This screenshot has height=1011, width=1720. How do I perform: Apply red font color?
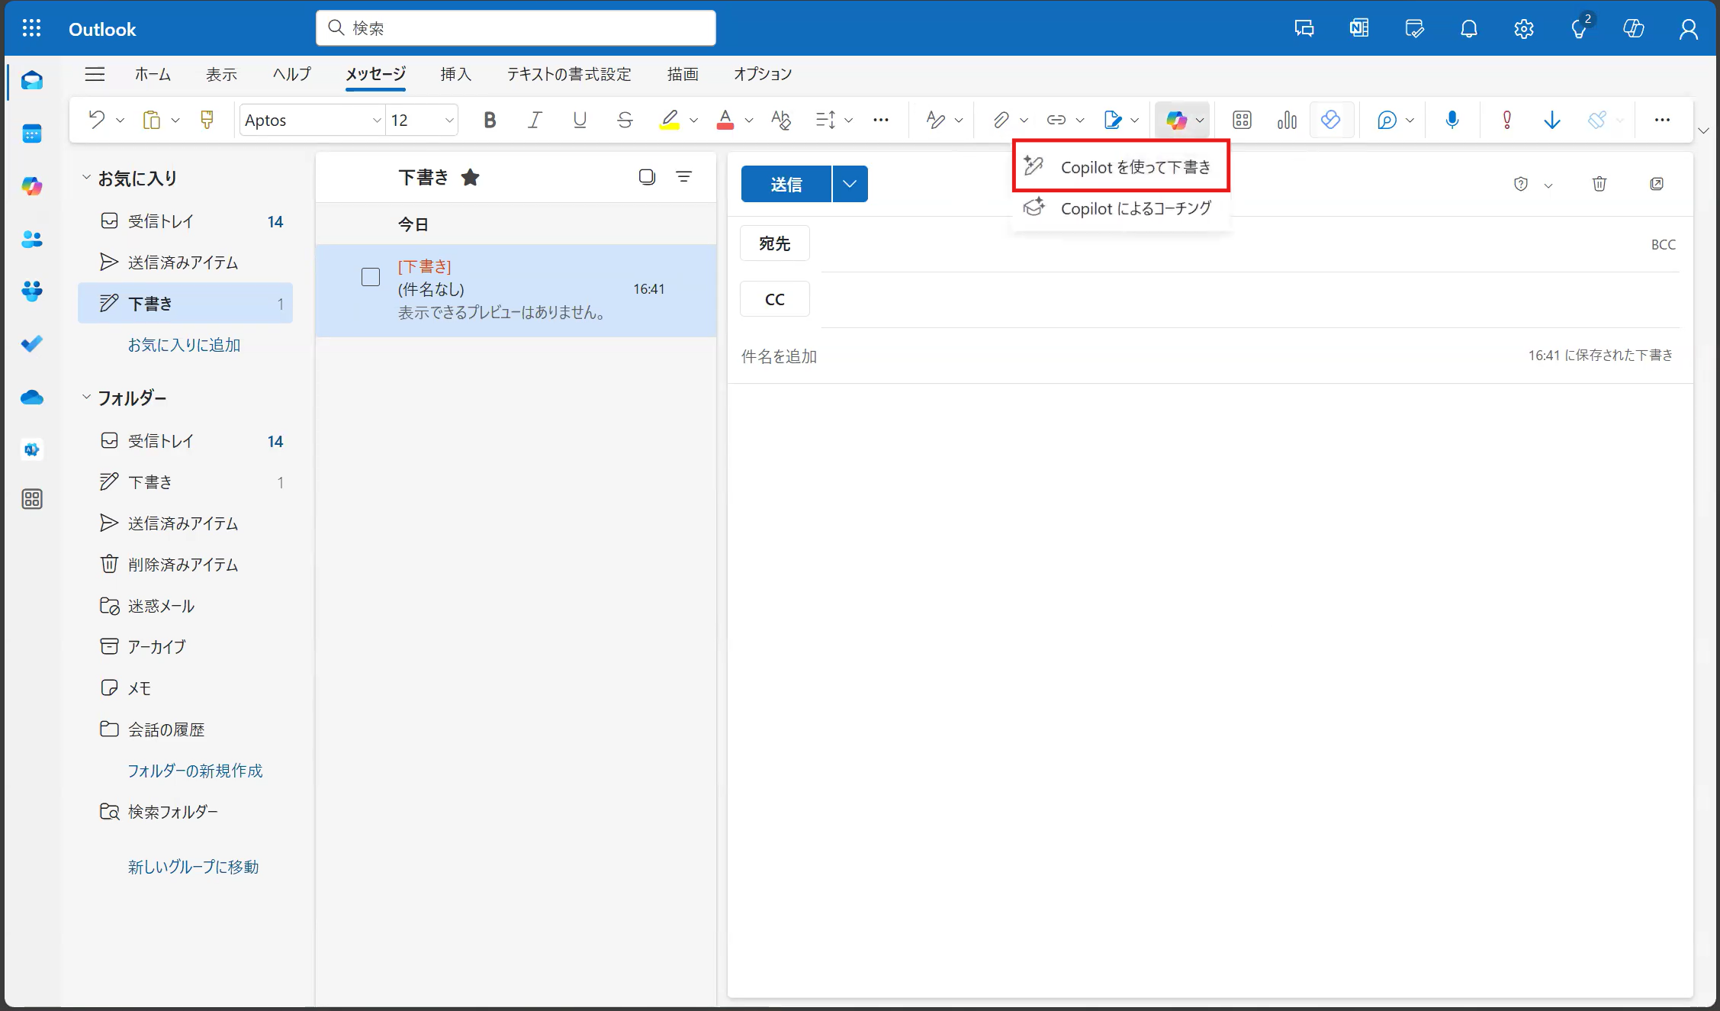(x=725, y=120)
